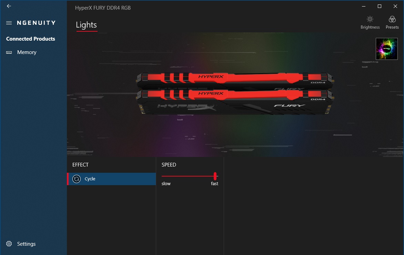Choose the Cycle effect row

pos(112,179)
